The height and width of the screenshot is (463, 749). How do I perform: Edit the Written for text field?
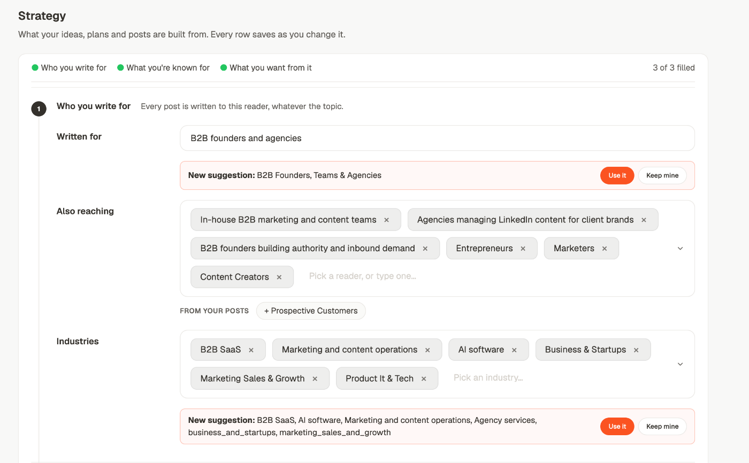[437, 138]
